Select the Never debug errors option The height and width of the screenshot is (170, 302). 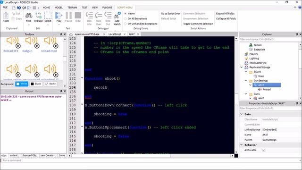[x=126, y=14]
